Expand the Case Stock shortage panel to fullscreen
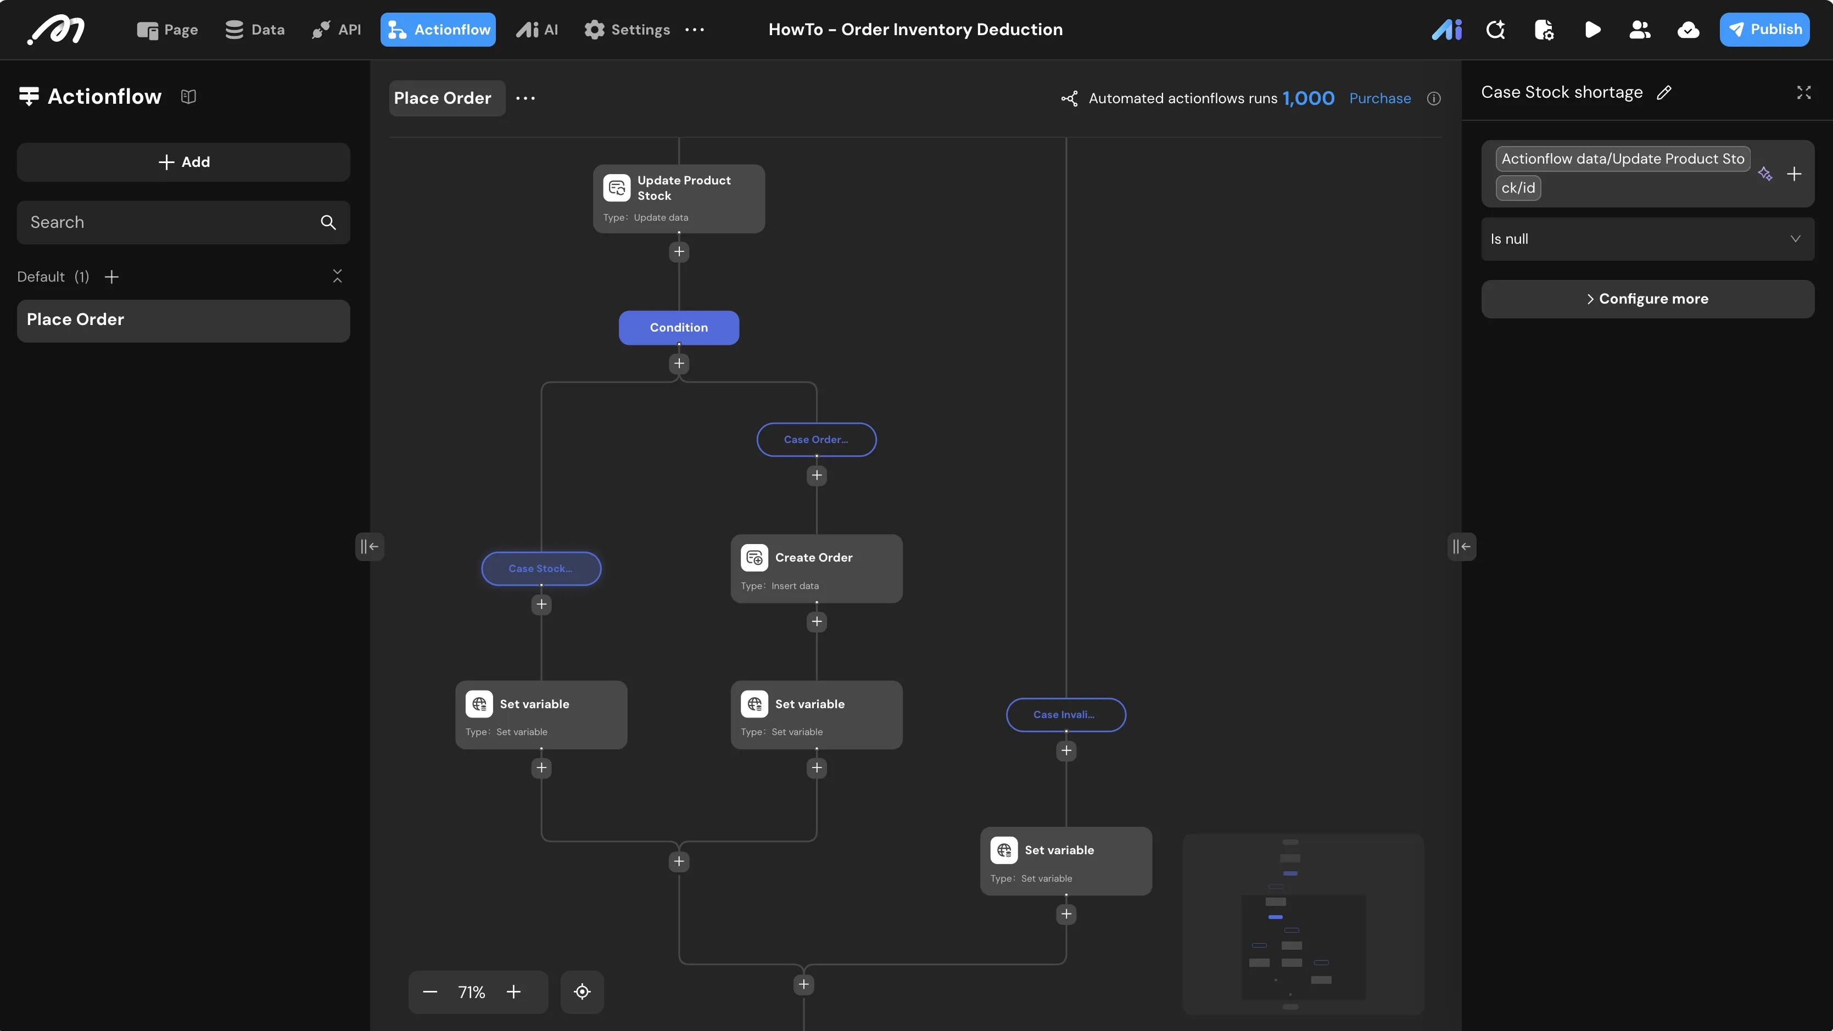The width and height of the screenshot is (1833, 1031). (1804, 92)
